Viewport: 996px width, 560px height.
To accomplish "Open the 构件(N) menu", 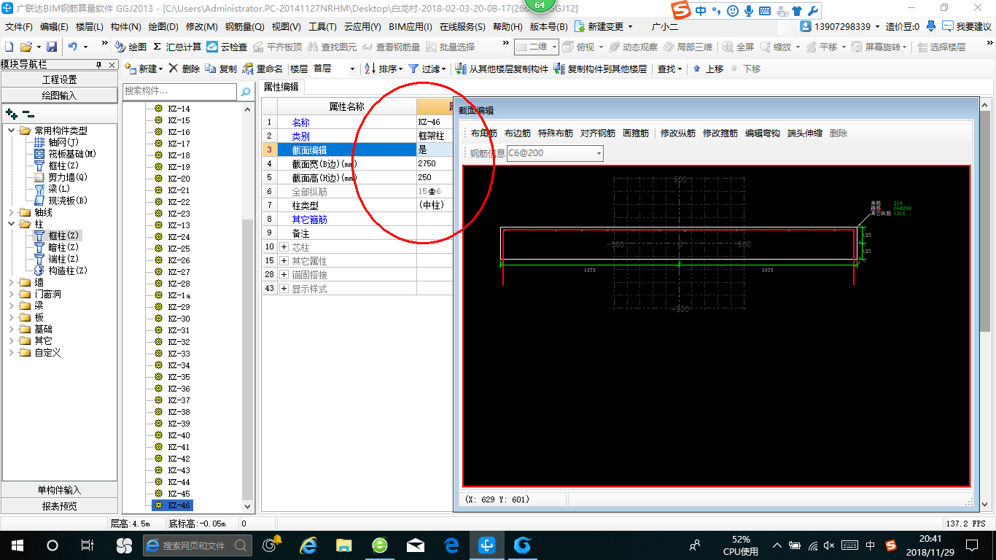I will [x=125, y=26].
